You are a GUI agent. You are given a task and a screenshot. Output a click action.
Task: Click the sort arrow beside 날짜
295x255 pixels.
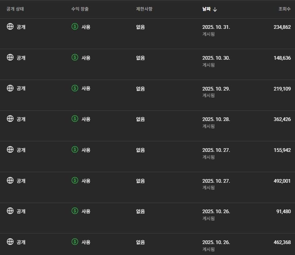click(x=215, y=9)
